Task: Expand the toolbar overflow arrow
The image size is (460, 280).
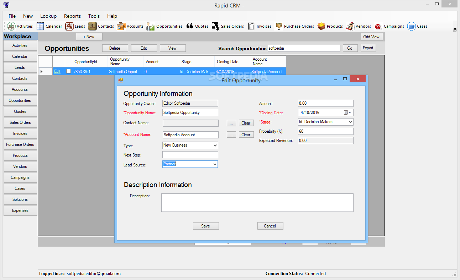Action: [455, 30]
